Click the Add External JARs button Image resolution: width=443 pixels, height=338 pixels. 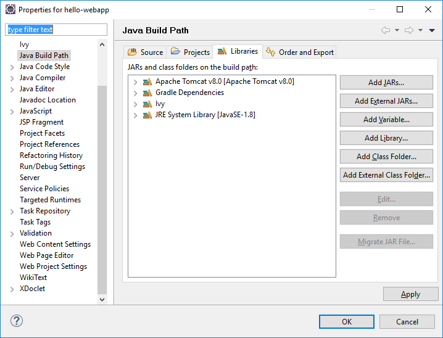(386, 101)
